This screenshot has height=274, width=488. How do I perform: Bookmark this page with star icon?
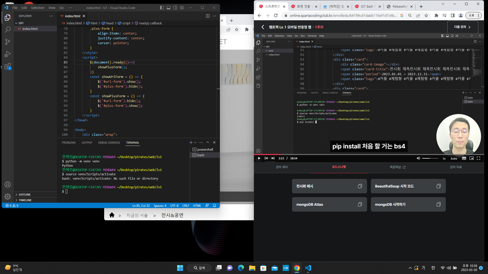pos(426,15)
